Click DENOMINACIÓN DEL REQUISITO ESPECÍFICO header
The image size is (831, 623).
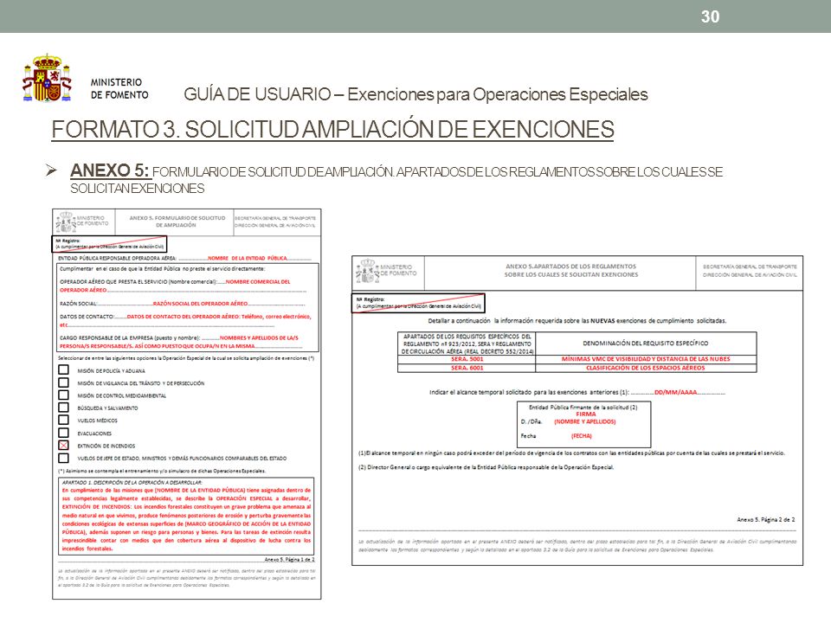646,344
